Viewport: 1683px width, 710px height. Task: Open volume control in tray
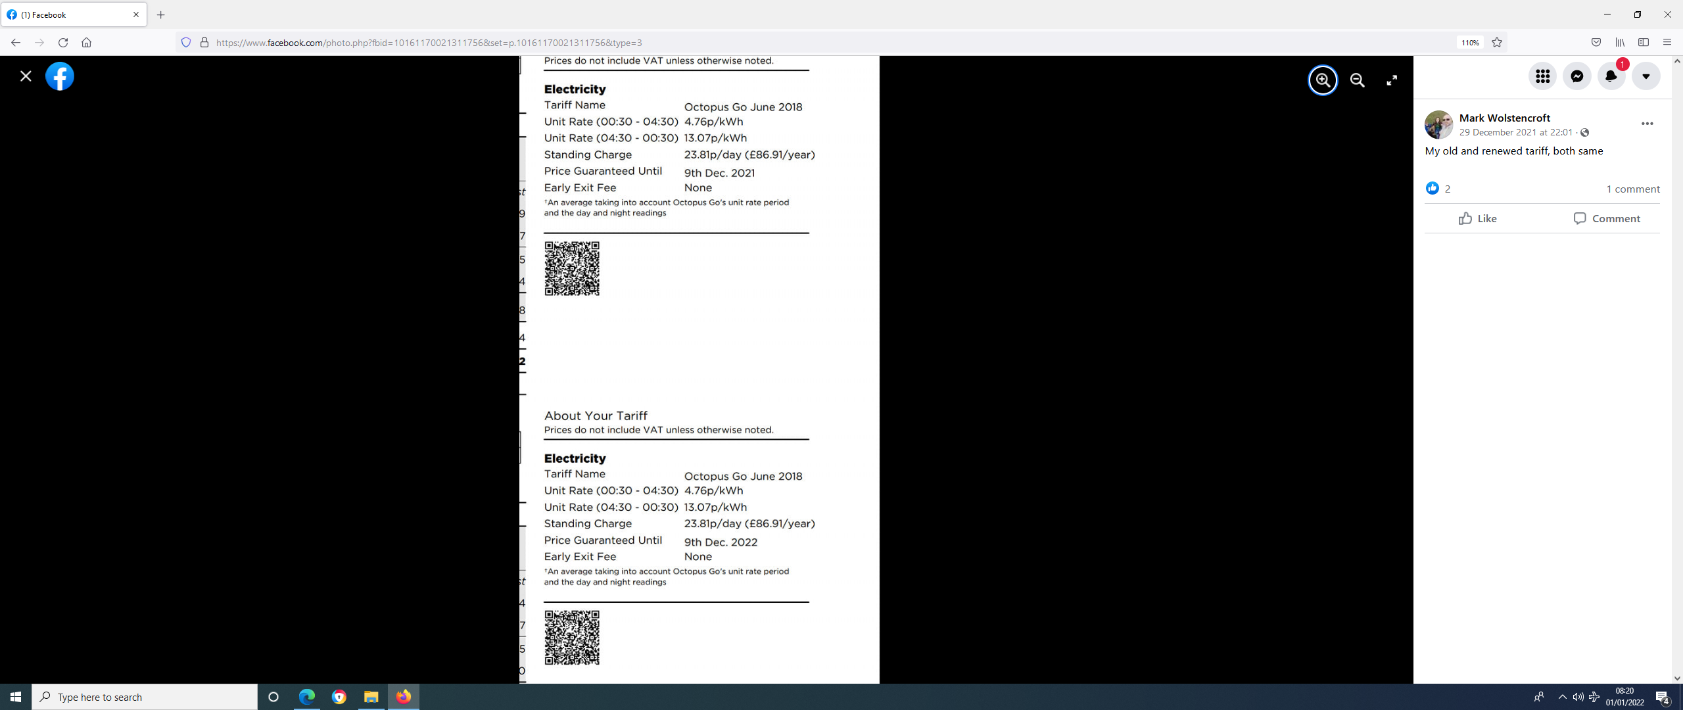(x=1578, y=697)
